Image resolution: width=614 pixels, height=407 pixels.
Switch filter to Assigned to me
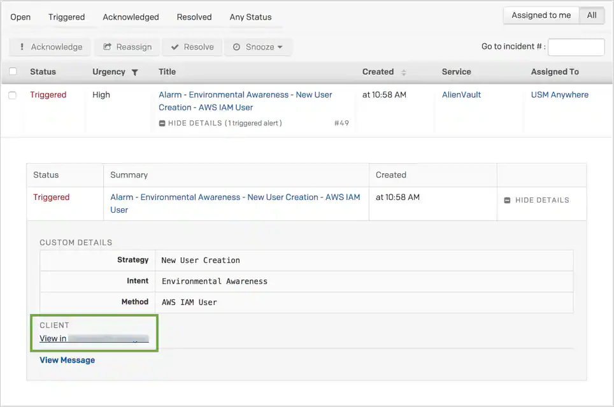[541, 15]
